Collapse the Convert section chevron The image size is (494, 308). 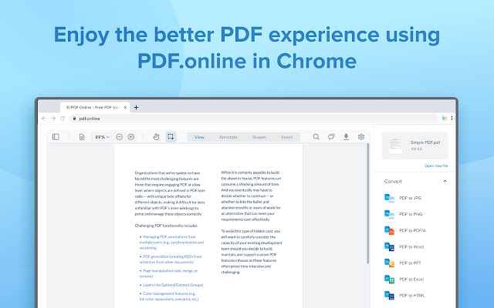[445, 181]
